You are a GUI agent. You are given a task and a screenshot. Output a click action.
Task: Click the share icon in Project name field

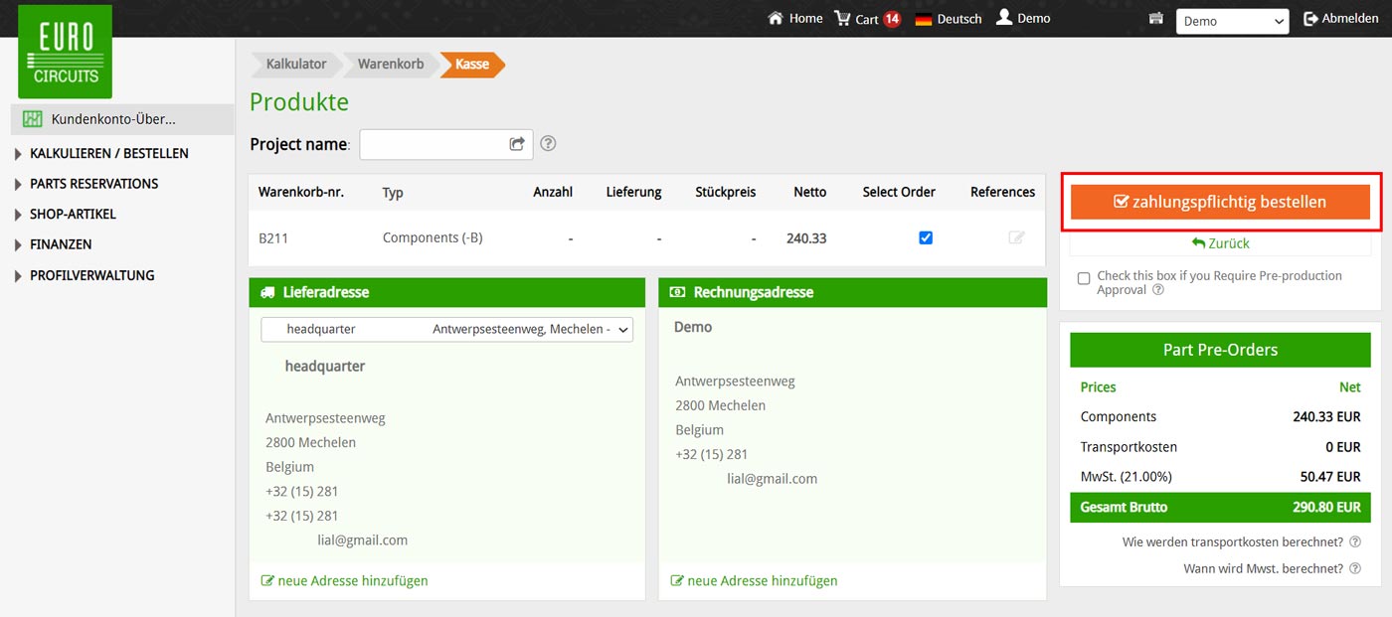click(517, 144)
